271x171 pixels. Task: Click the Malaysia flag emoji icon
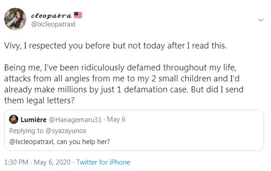click(78, 15)
